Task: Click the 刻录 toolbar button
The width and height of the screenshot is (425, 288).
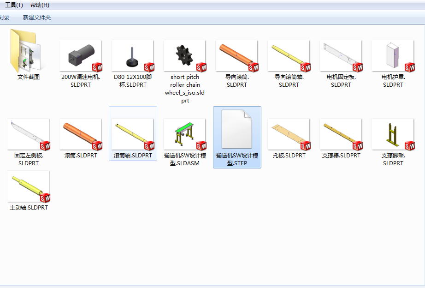Action: 4,18
